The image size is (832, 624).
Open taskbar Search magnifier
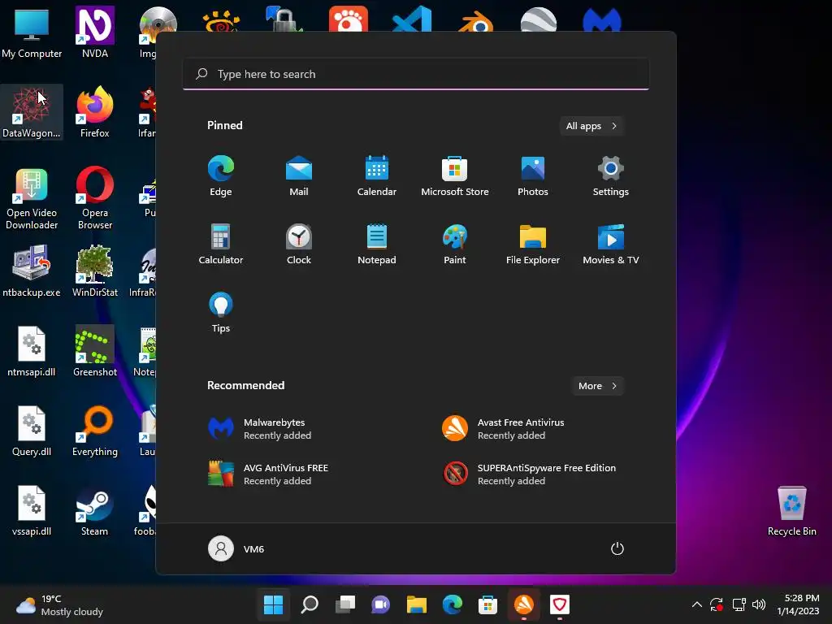(x=310, y=604)
